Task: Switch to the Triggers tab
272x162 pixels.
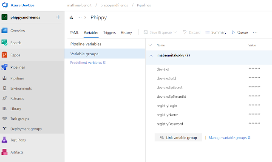Action: click(x=109, y=33)
